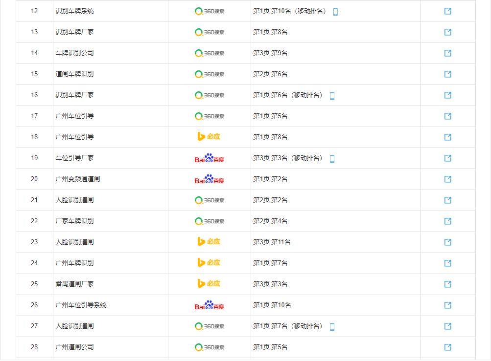
Task: Click the 百度 logo for 车位引导厂家
Action: click(209, 158)
